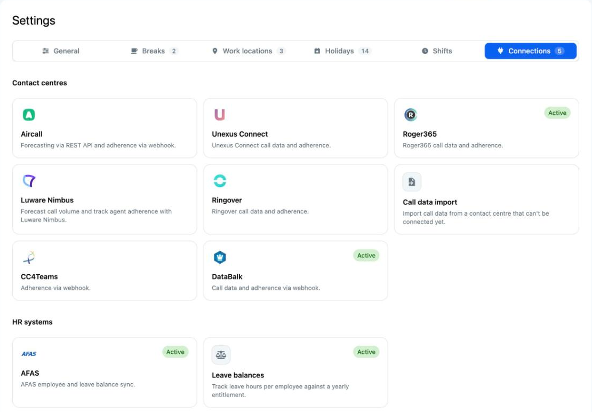592x412 pixels.
Task: Open the Unexus Connect card by its title
Action: click(x=240, y=134)
